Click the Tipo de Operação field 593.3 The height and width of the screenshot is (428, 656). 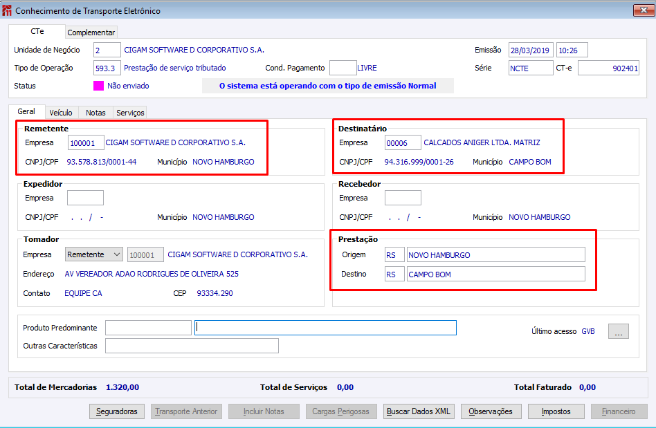point(107,68)
